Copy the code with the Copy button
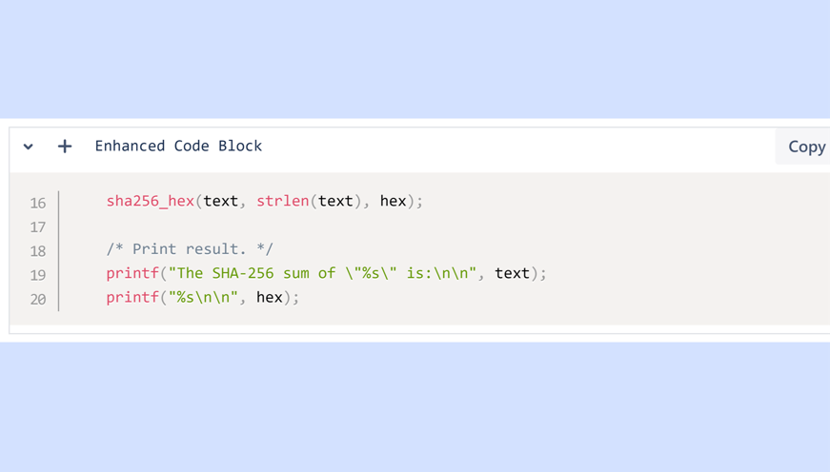 pyautogui.click(x=805, y=147)
